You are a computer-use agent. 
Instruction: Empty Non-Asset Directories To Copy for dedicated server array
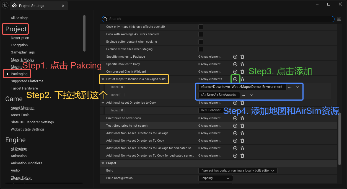(x=242, y=156)
